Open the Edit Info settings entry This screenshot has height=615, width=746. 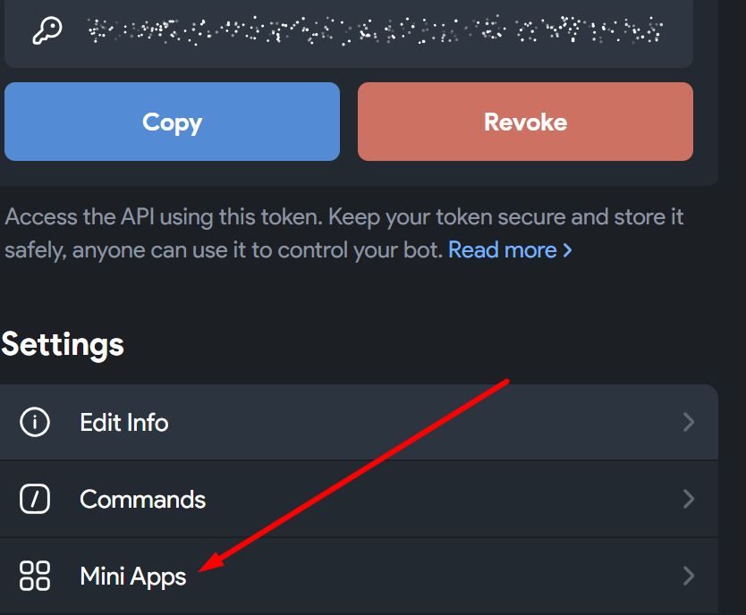coord(124,422)
